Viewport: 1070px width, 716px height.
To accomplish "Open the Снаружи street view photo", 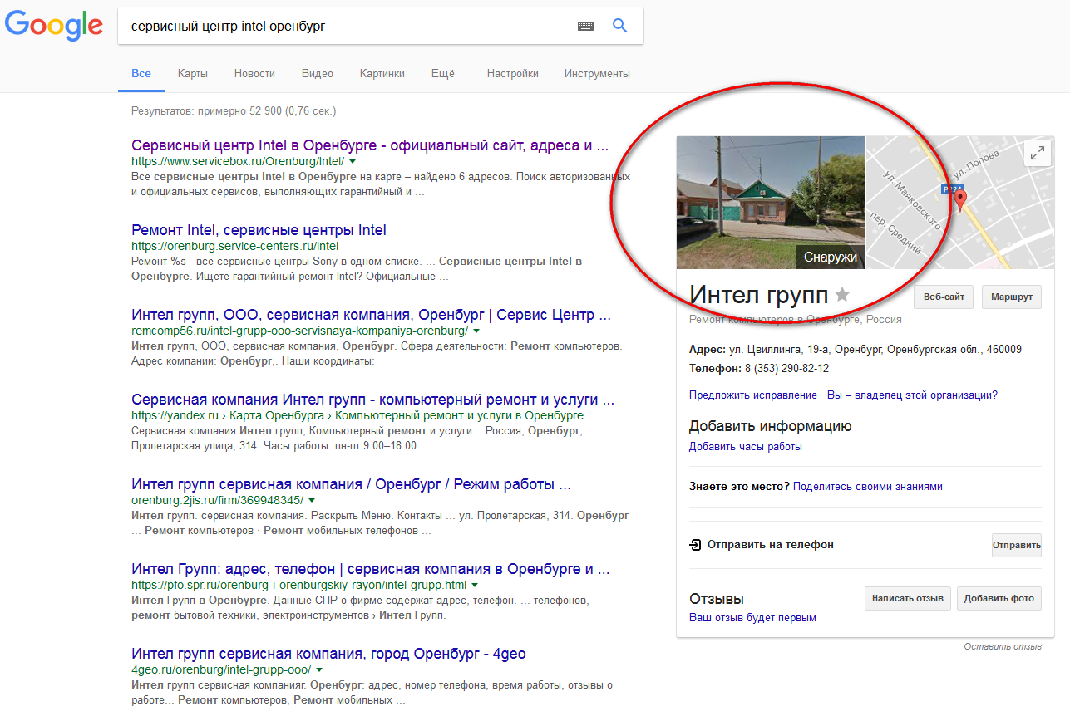I will pos(771,202).
